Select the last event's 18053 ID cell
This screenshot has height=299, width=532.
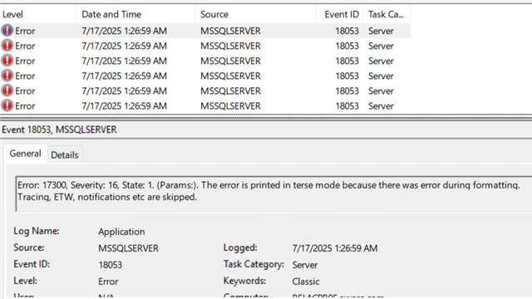[347, 105]
